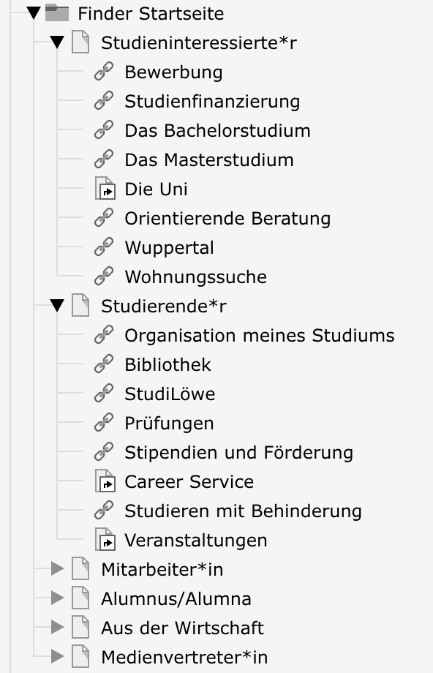The height and width of the screenshot is (673, 433).
Task: Collapse the Studierende*r branch
Action: tap(57, 306)
